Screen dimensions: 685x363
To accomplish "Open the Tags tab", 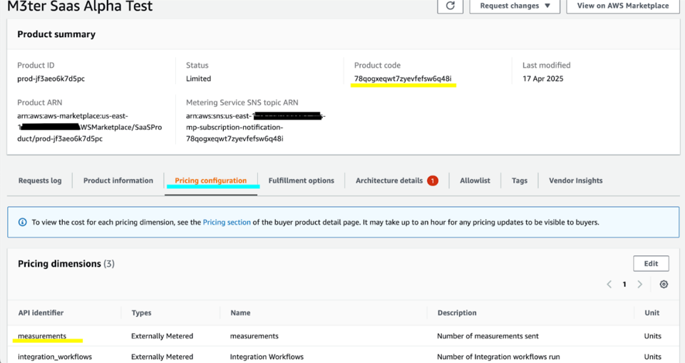I will tap(520, 181).
